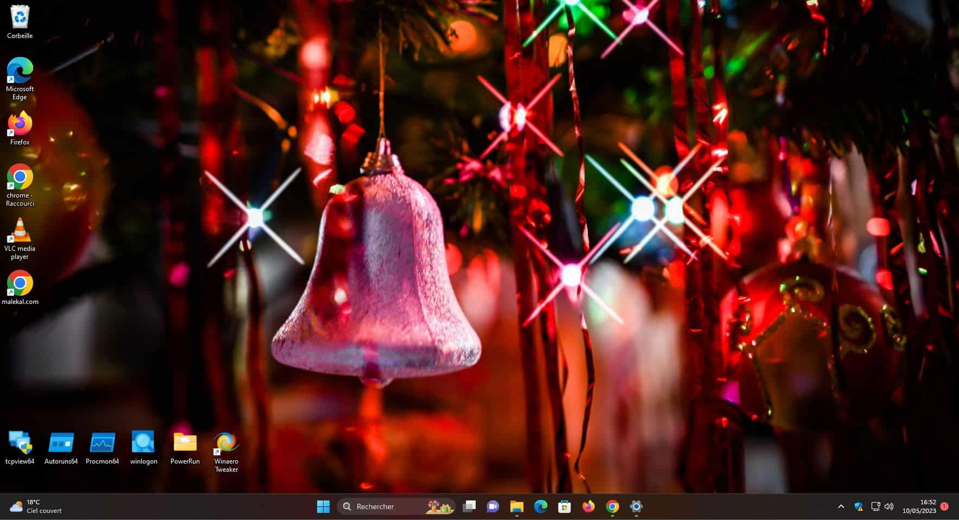
Task: Switch to Chrome in the taskbar
Action: 613,506
